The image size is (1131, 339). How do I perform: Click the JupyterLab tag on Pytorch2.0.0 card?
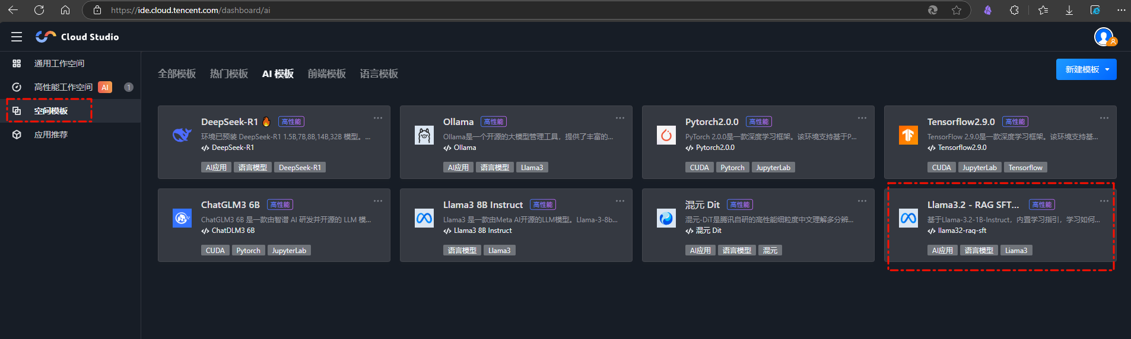click(x=773, y=168)
